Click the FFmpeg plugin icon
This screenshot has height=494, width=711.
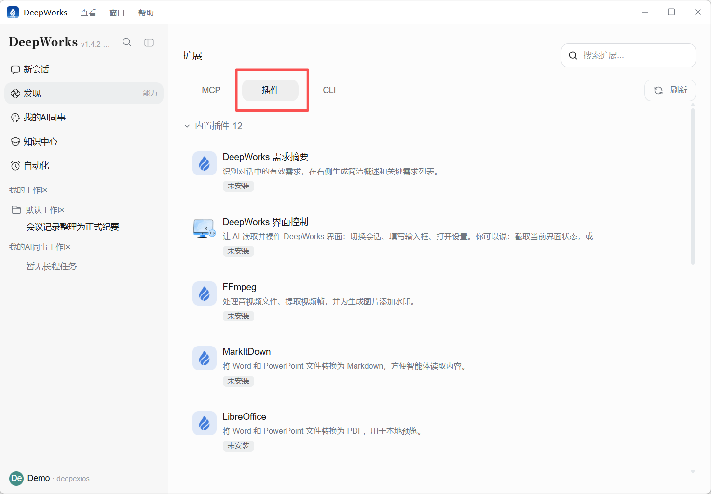point(205,294)
